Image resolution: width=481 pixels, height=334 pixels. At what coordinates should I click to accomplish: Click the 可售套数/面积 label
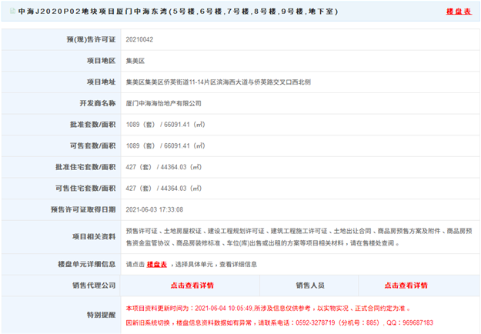[x=93, y=145]
